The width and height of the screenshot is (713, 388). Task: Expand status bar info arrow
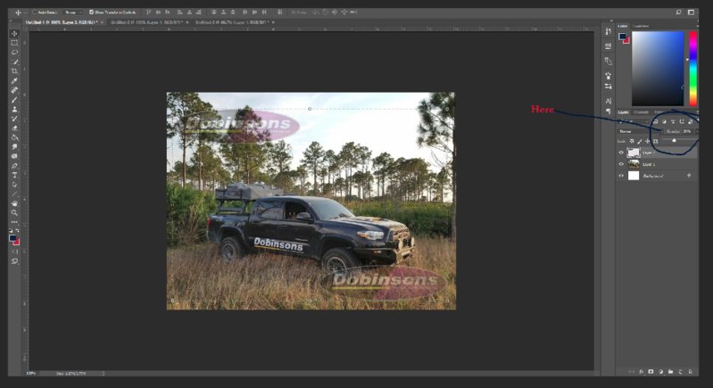pos(104,374)
